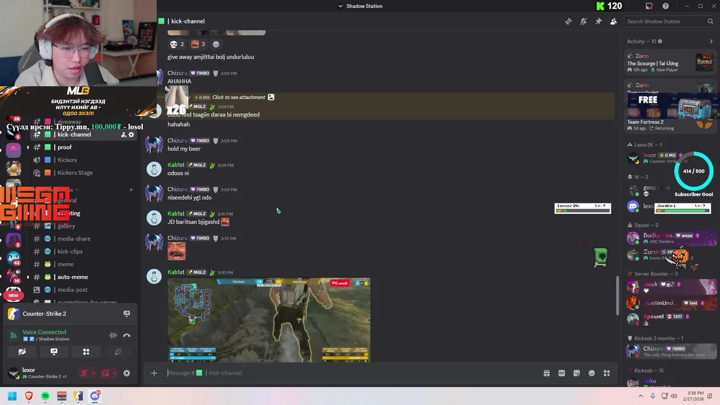Open the gallery channel
720x405 pixels.
point(83,226)
